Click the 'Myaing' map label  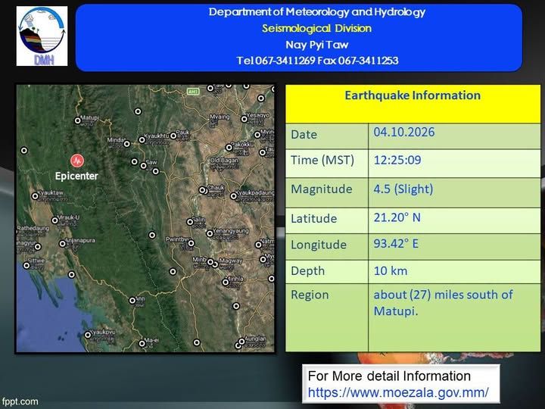point(220,117)
